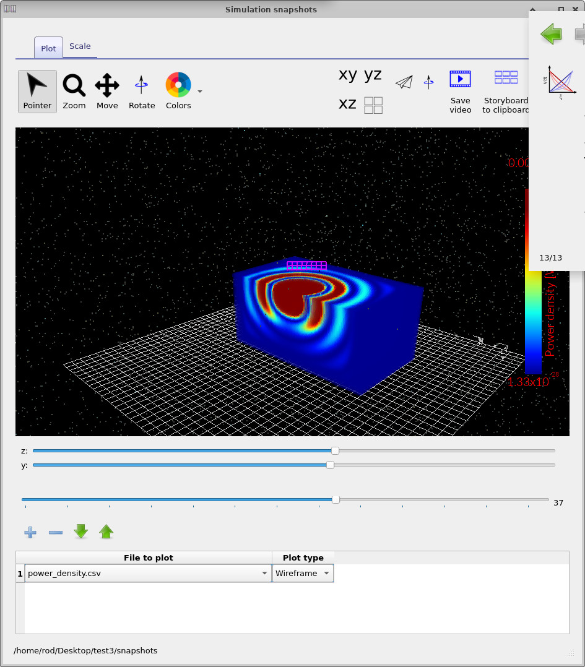
Task: Select the Plot tab
Action: [x=48, y=48]
